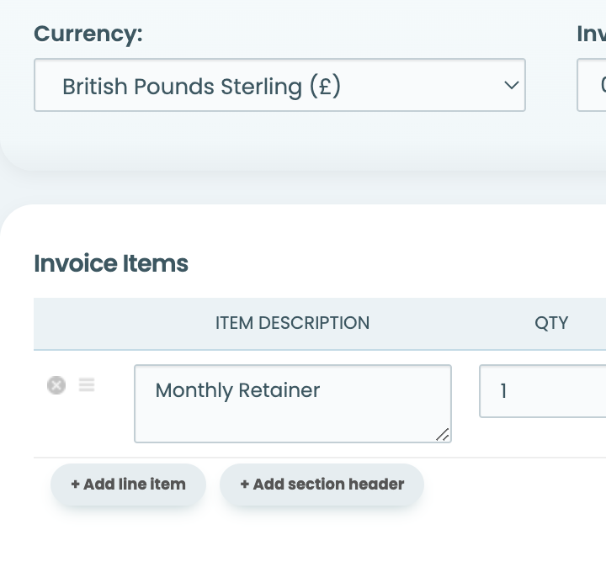Select the quantity field showing 1

[543, 391]
